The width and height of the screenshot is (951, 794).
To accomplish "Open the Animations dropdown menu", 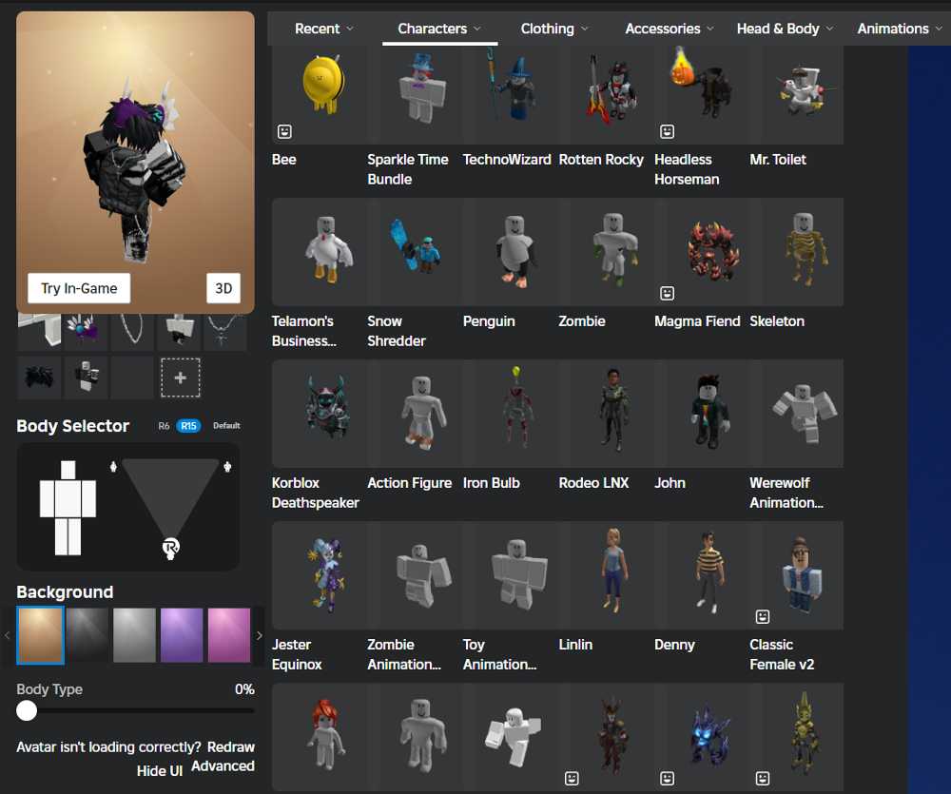I will (x=900, y=29).
